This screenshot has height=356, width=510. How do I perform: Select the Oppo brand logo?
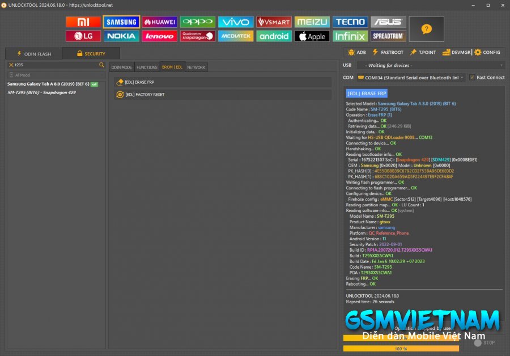(x=198, y=22)
